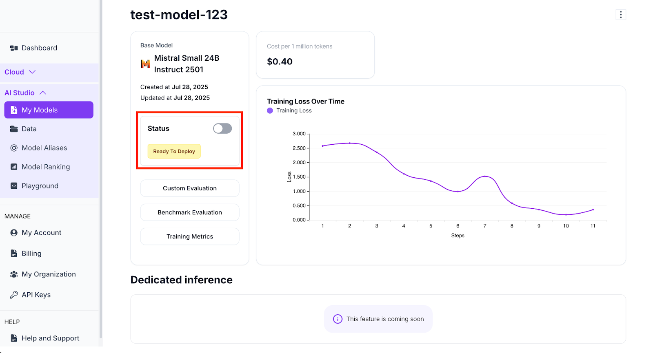Click the Model Ranking chart icon
The image size is (653, 353).
pyautogui.click(x=14, y=167)
